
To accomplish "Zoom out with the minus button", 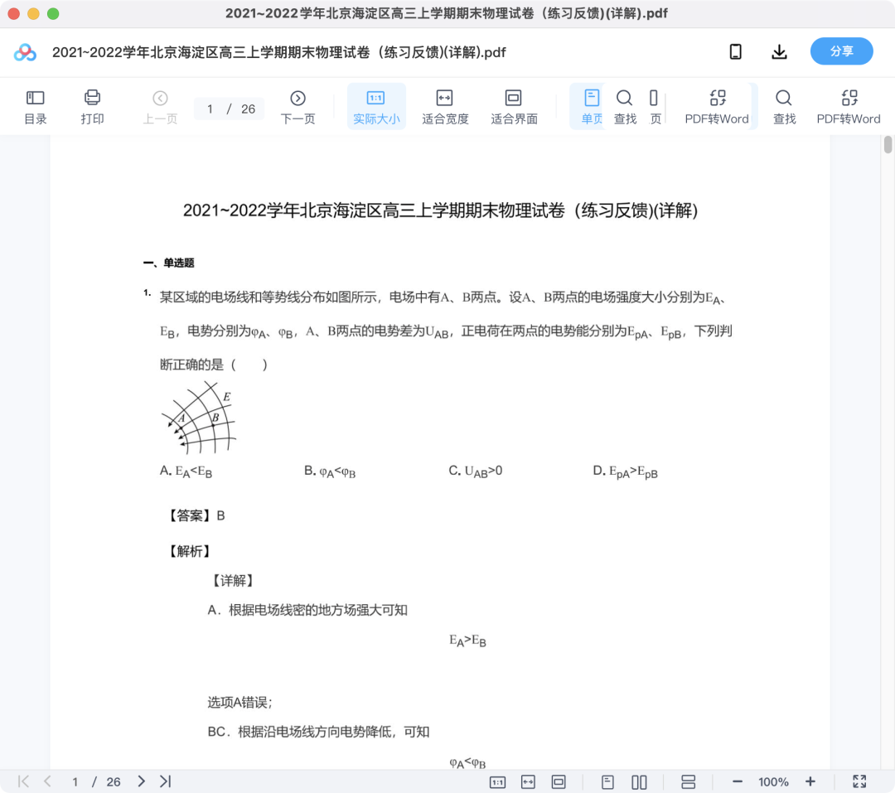I will [738, 781].
